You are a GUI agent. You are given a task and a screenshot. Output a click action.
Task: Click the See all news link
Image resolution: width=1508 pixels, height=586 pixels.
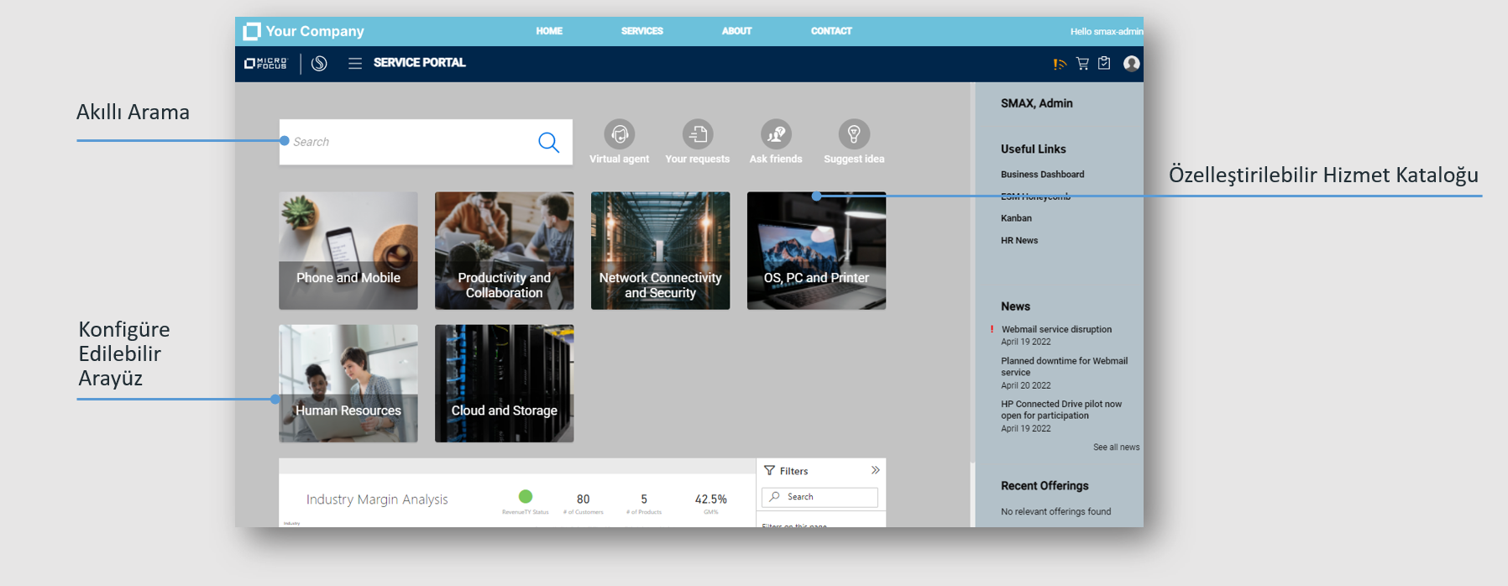1117,447
